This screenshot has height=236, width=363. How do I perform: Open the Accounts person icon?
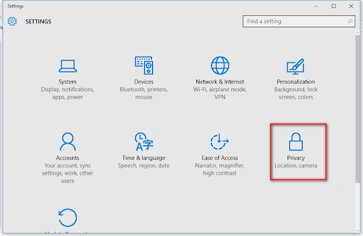tap(67, 141)
